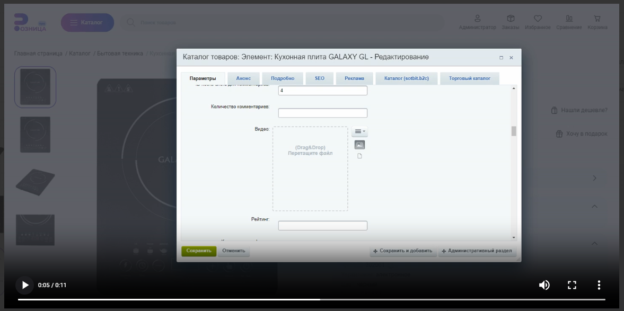Maximize the edit dialog
Screen dimensions: 624x311
click(x=501, y=58)
